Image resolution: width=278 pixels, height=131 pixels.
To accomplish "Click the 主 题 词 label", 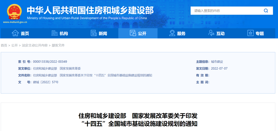I will [203, 82].
